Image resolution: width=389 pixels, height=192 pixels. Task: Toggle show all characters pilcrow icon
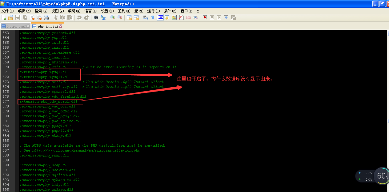coord(153,17)
